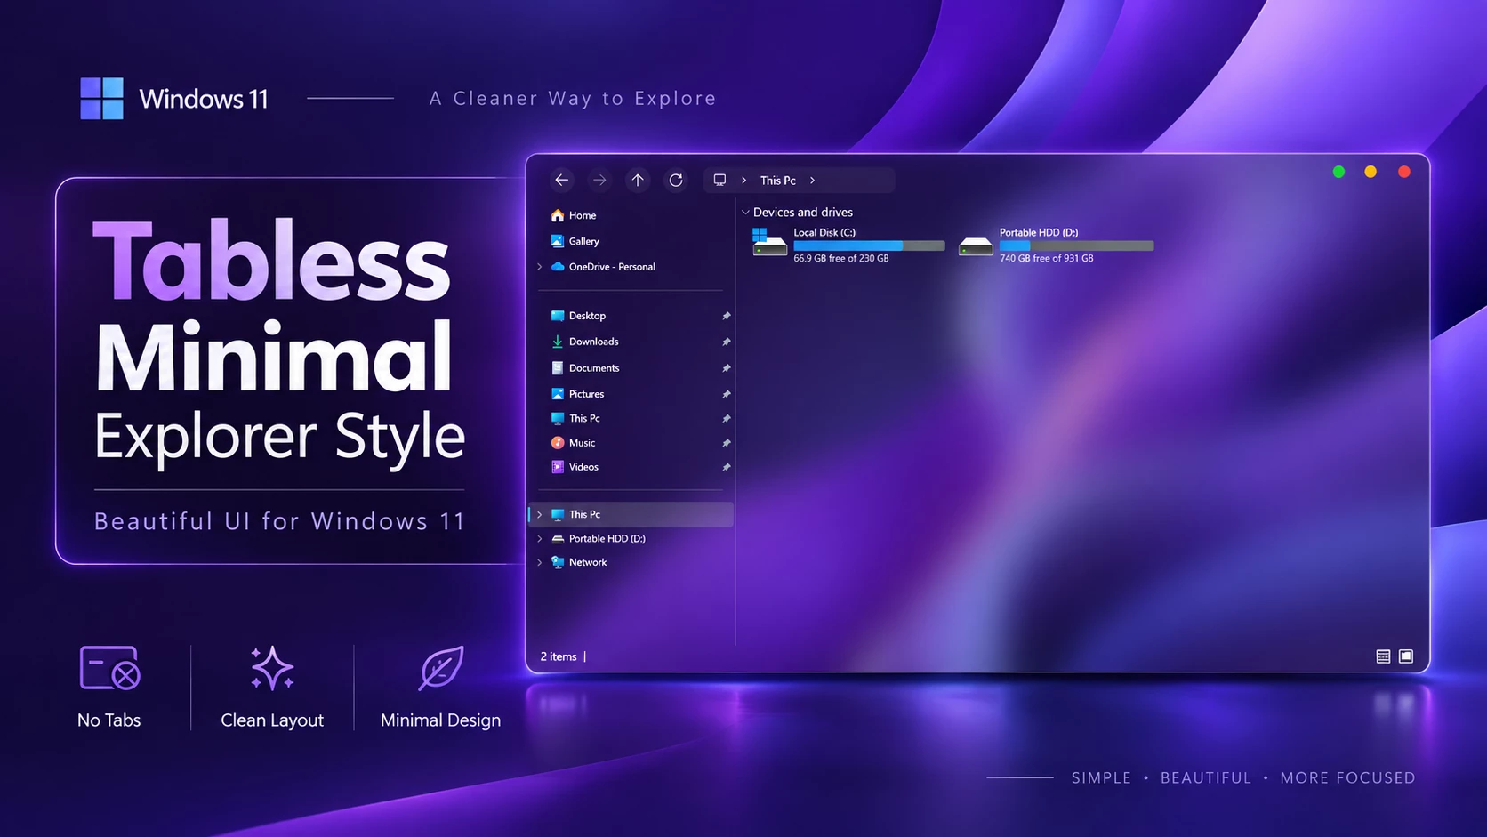Click This Pc in the address bar

point(778,180)
